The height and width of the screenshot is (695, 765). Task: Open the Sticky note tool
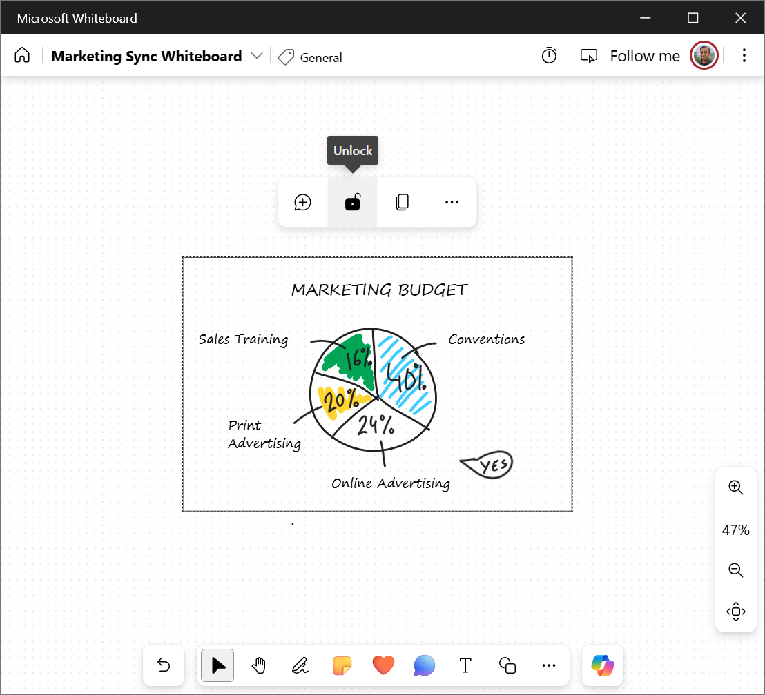342,665
